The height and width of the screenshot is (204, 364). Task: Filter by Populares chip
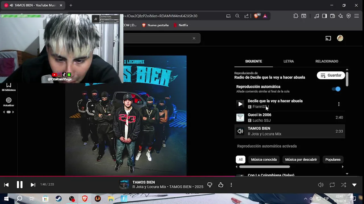pyautogui.click(x=333, y=160)
